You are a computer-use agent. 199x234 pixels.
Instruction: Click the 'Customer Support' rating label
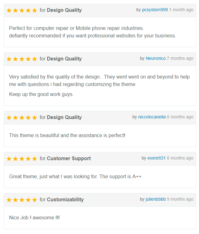pyautogui.click(x=69, y=159)
